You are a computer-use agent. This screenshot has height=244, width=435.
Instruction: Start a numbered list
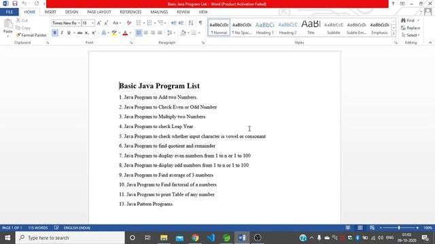(150, 23)
